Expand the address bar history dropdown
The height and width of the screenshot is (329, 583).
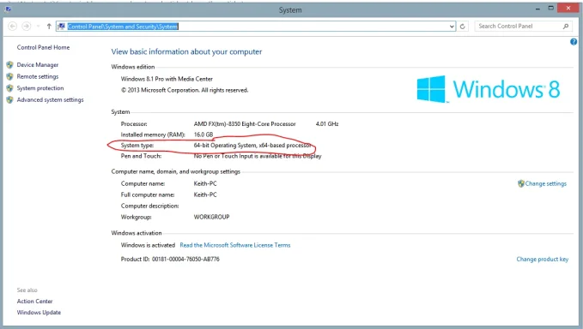tap(452, 27)
